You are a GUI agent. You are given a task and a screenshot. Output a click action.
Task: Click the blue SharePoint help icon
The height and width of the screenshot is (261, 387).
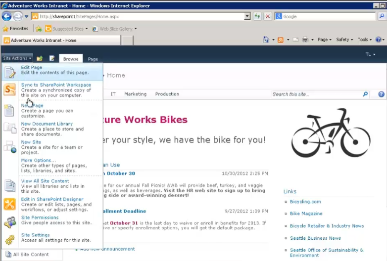(x=381, y=94)
